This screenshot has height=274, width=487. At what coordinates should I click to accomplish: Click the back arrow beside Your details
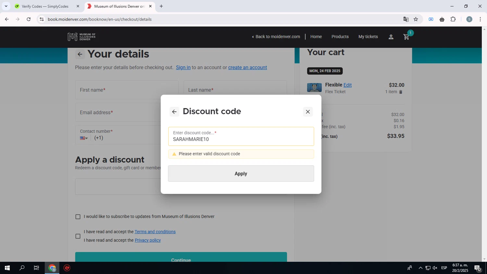80,54
